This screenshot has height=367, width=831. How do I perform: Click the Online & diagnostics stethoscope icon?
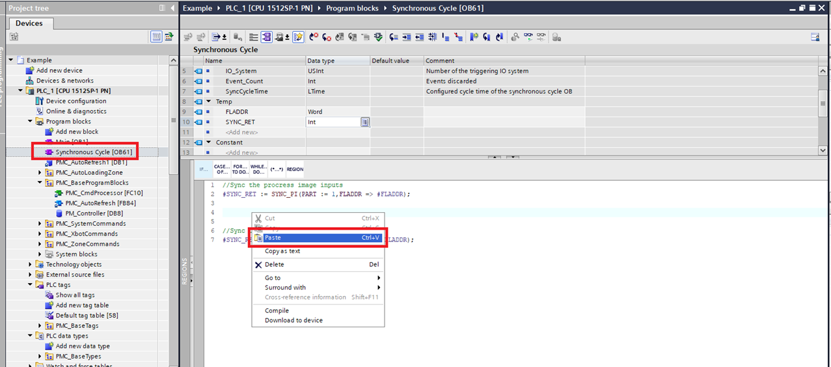40,111
